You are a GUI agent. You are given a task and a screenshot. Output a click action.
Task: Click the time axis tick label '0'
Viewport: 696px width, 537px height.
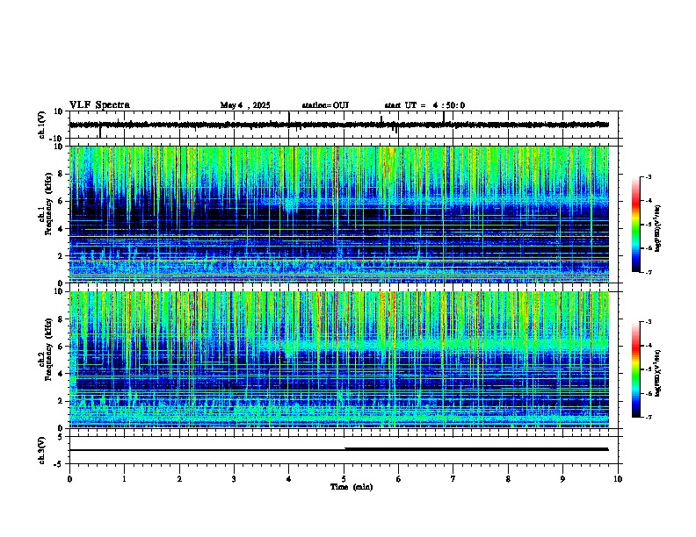(69, 479)
